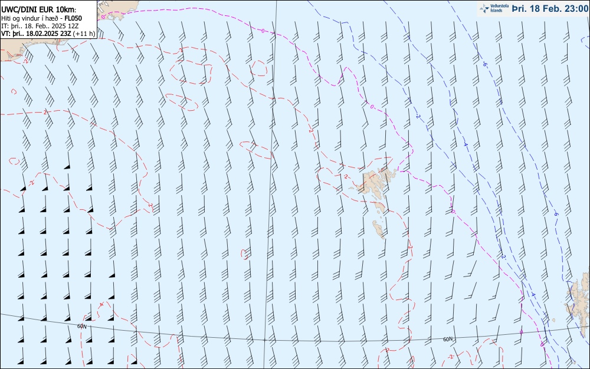The image size is (590, 369).
Task: Click the 'Þri. 18 Feb. 23:00' timestamp
Action: [x=550, y=9]
